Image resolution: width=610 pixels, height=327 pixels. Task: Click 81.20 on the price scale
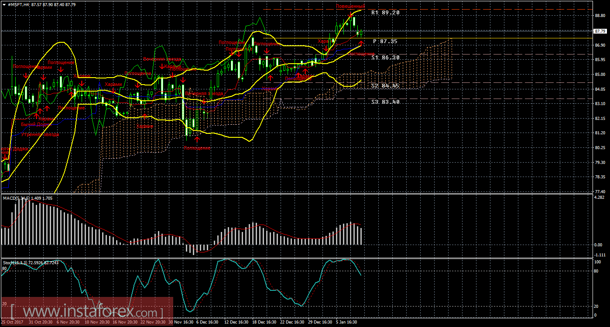click(x=600, y=133)
